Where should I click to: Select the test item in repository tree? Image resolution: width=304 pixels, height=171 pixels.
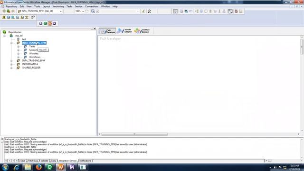pyautogui.click(x=24, y=39)
